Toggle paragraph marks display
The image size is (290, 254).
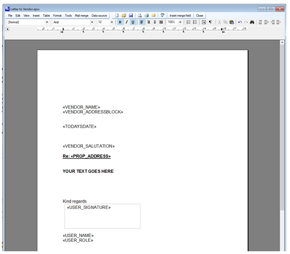tap(210, 22)
